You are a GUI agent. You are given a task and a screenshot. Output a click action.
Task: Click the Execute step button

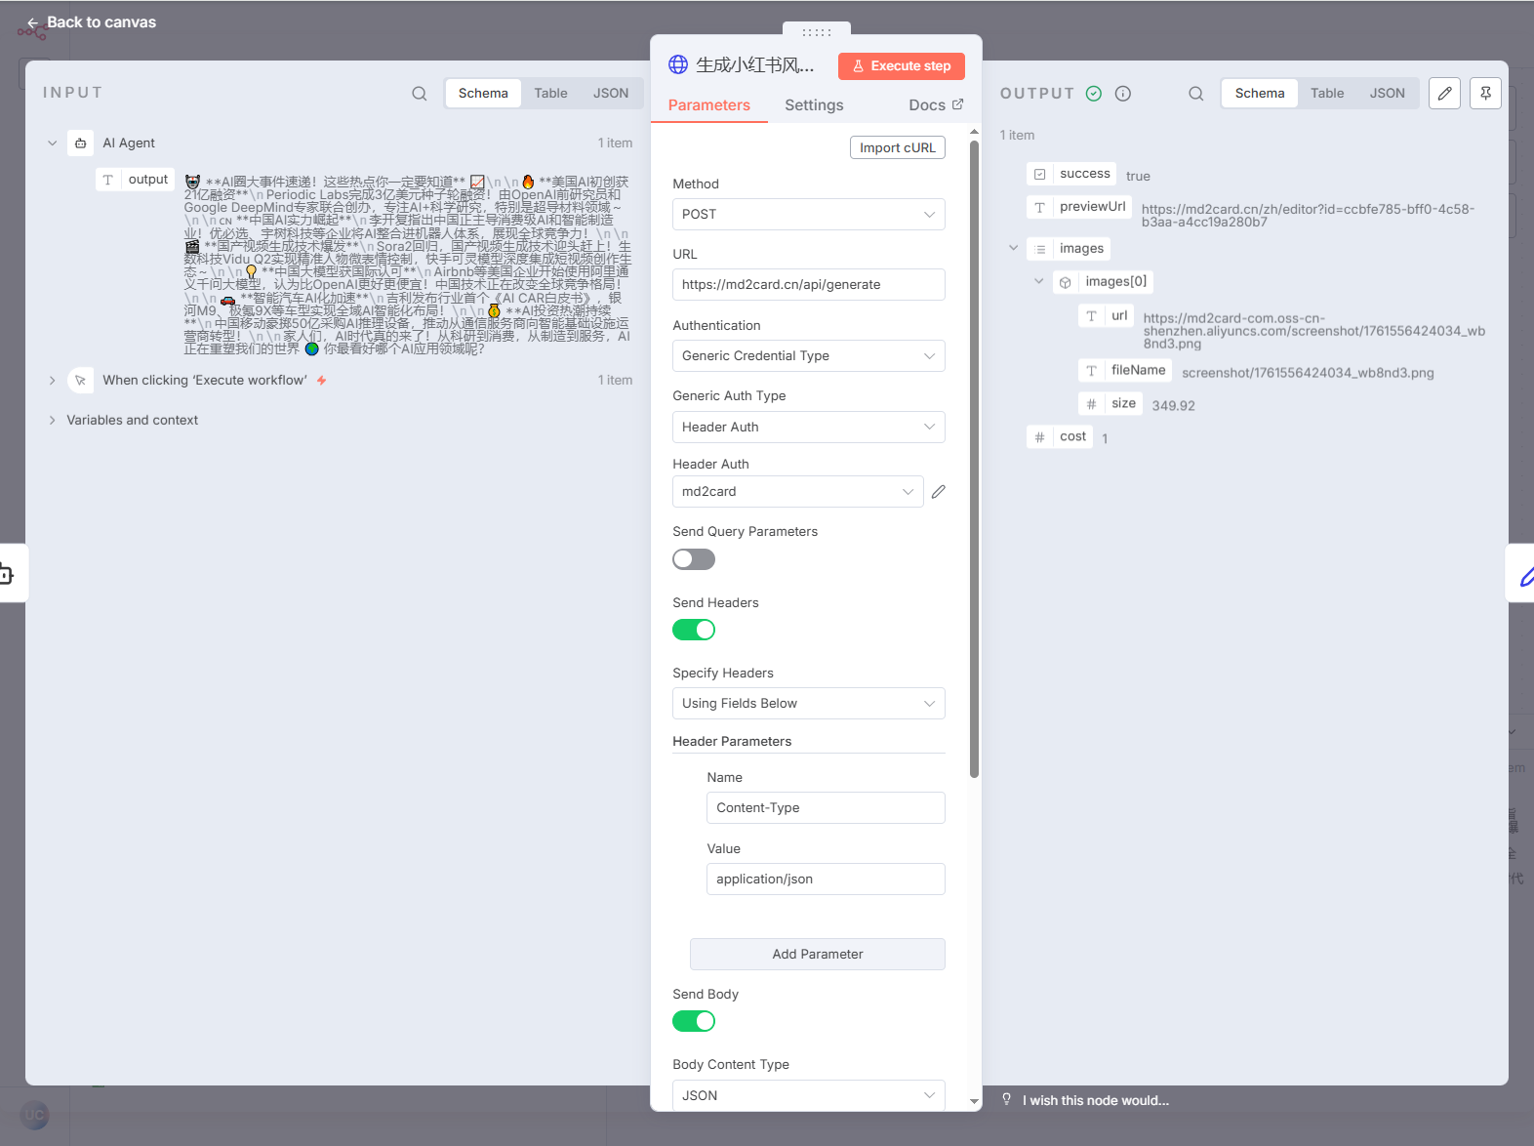point(902,66)
